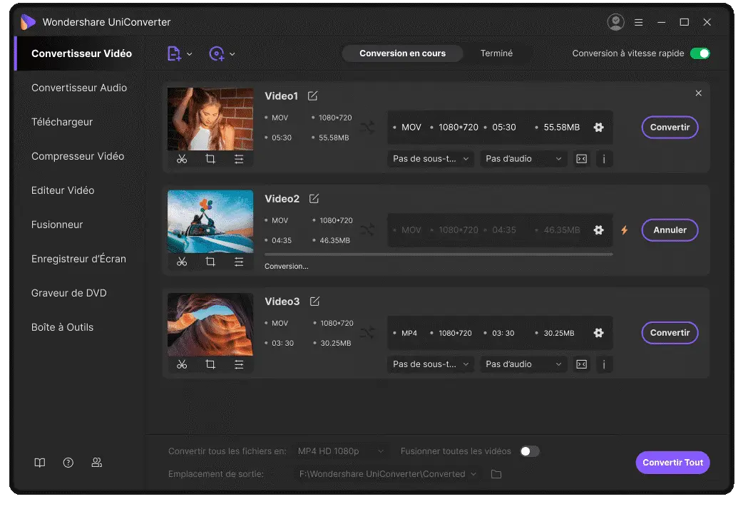
Task: Click Annuler to cancel Video2 conversion
Action: 670,230
